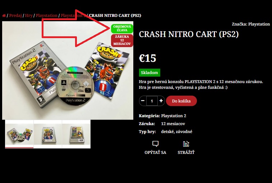Select the second thumbnail showing front cover
Screen dimensions: 272x183
click(x=48, y=134)
